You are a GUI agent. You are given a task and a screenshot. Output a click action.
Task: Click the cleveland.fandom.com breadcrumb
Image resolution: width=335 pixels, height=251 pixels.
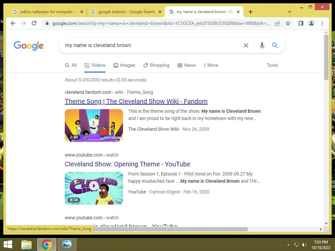click(x=109, y=92)
